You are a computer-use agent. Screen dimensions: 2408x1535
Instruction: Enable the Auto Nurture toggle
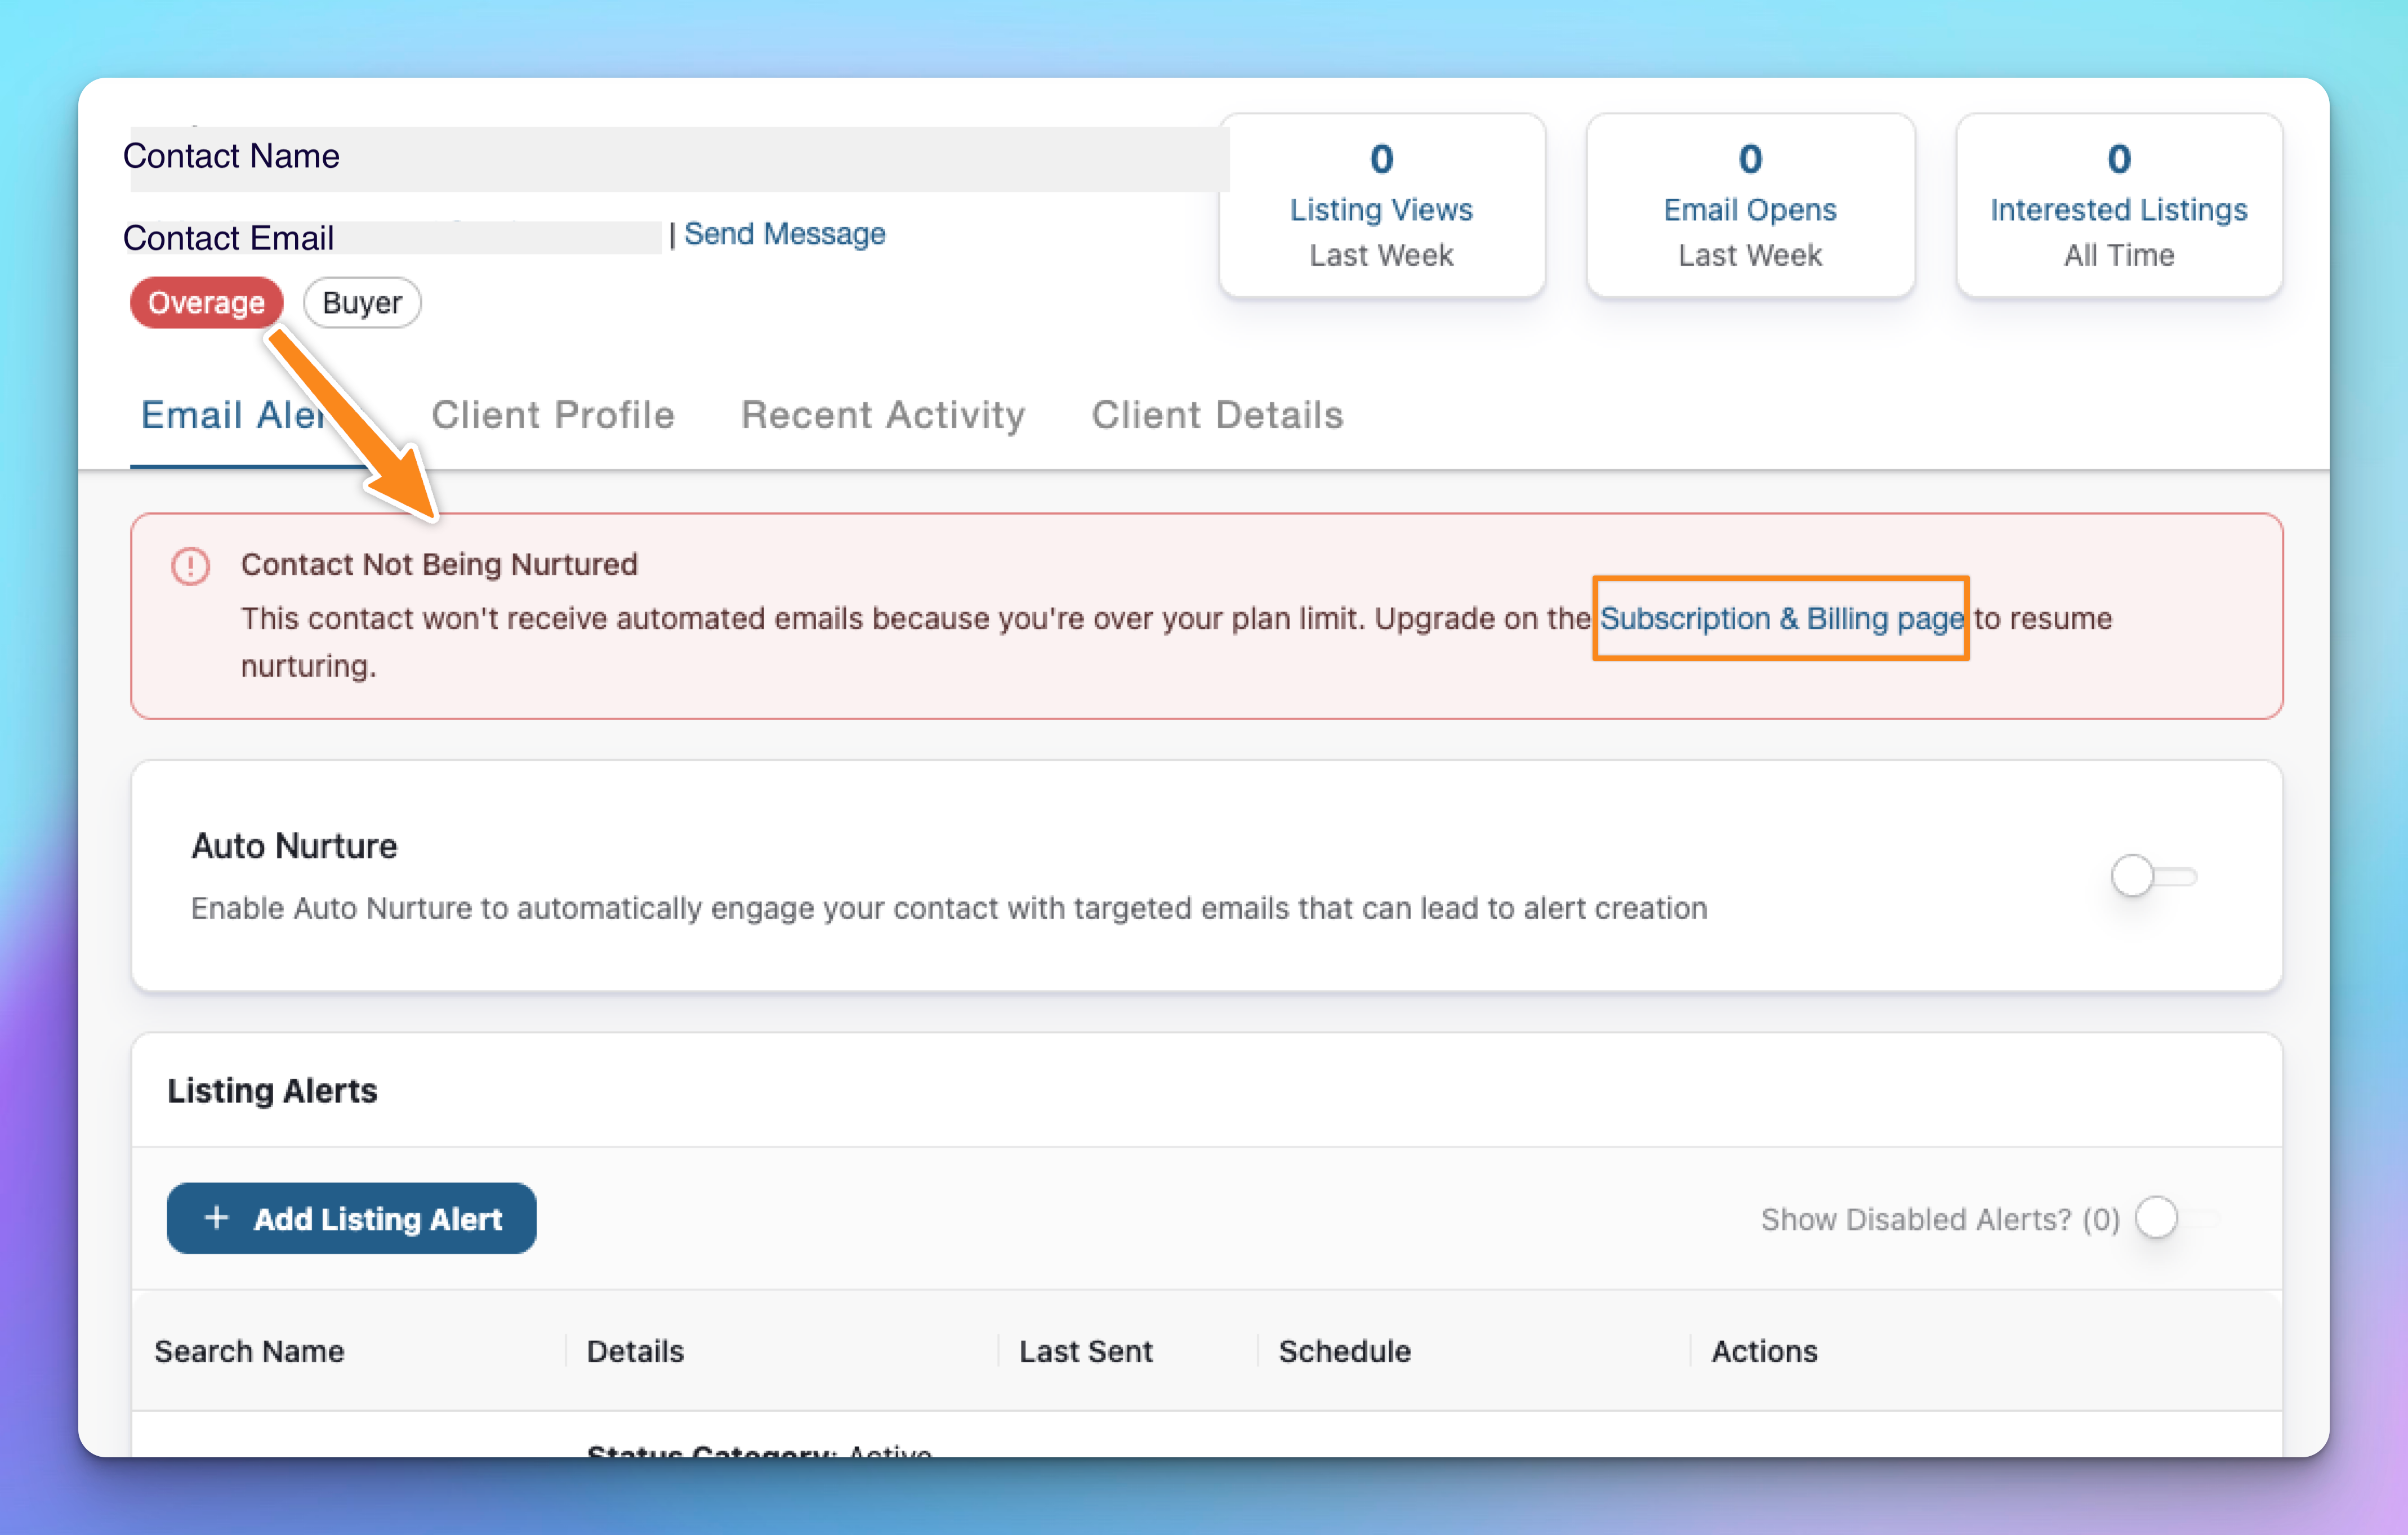coord(2153,876)
